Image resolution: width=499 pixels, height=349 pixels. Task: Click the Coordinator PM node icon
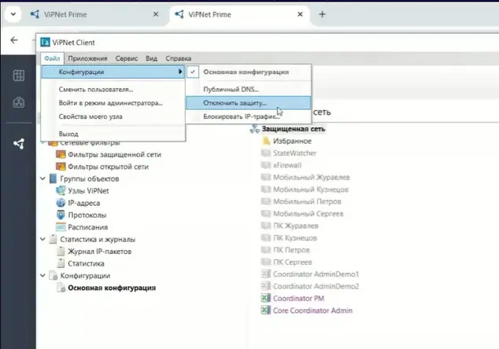265,298
